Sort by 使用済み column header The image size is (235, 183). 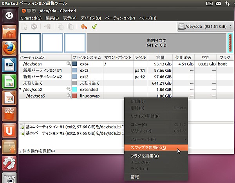[x=183, y=58]
